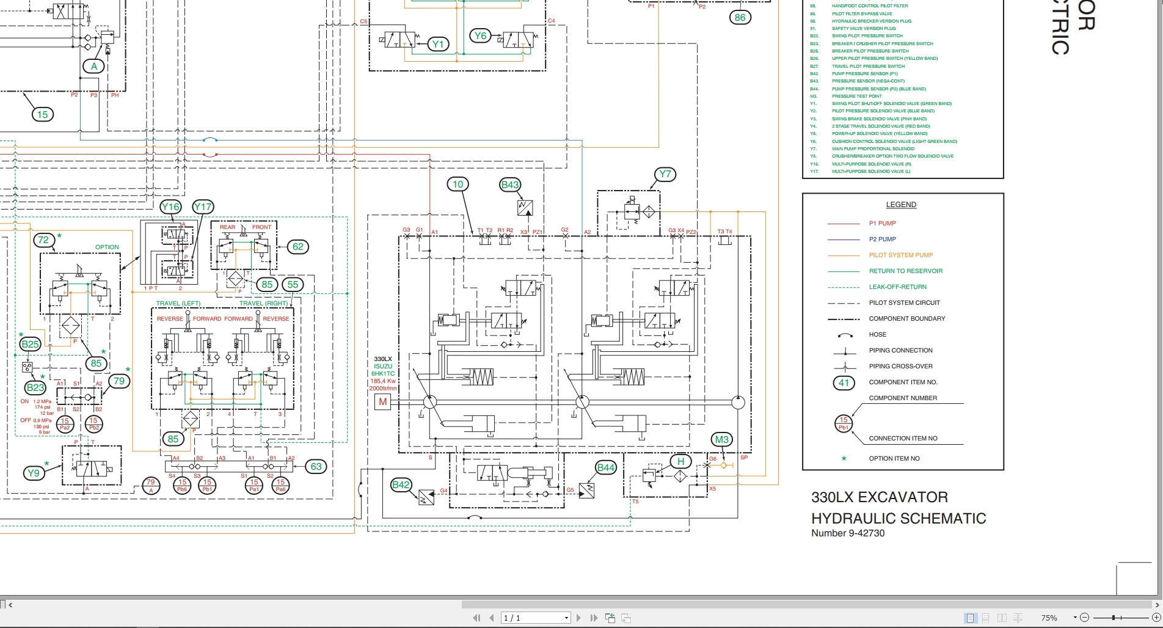Jump to the last page
The image size is (1163, 628).
pos(594,618)
